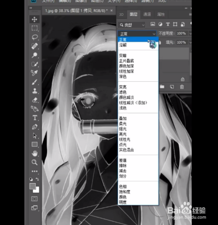
Task: Open the Layers panel options menu
Action: pos(190,14)
